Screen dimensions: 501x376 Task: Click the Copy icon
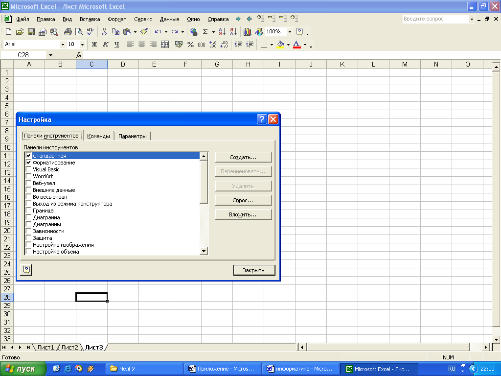(x=115, y=31)
